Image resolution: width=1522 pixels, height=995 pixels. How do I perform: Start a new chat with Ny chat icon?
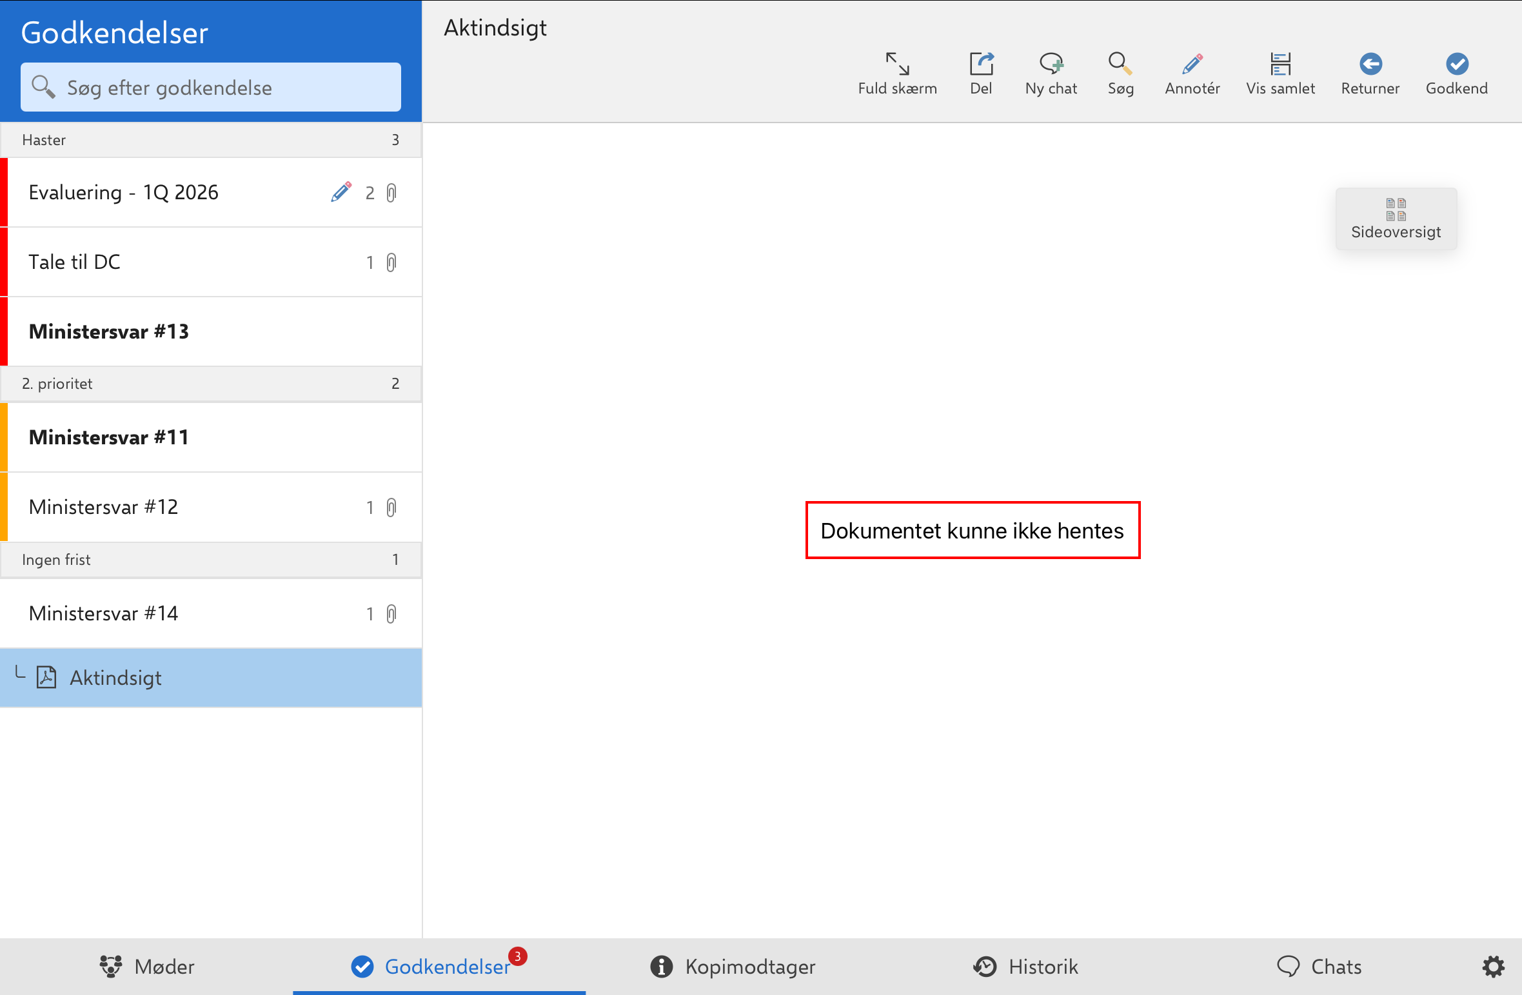click(x=1050, y=73)
